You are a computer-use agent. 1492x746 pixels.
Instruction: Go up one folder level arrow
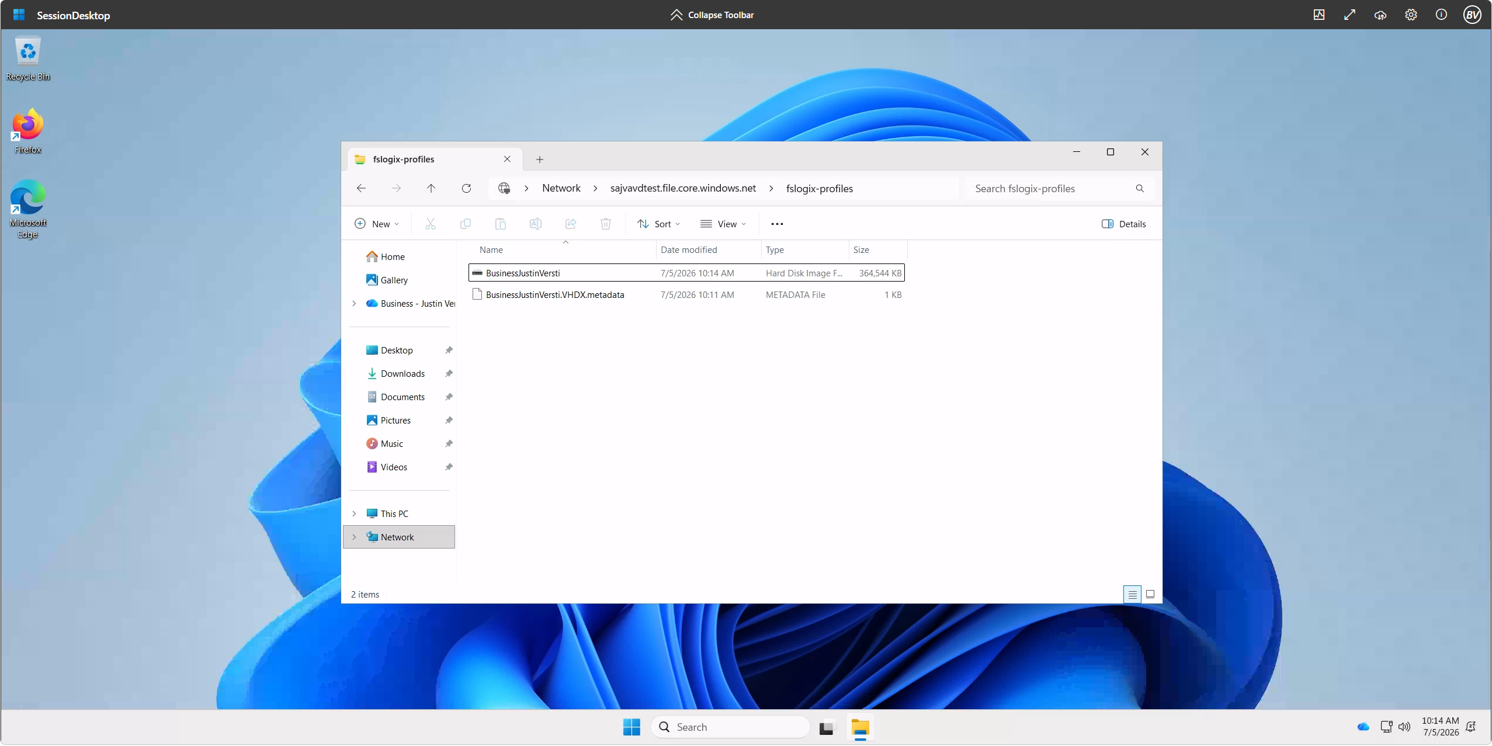click(x=431, y=188)
